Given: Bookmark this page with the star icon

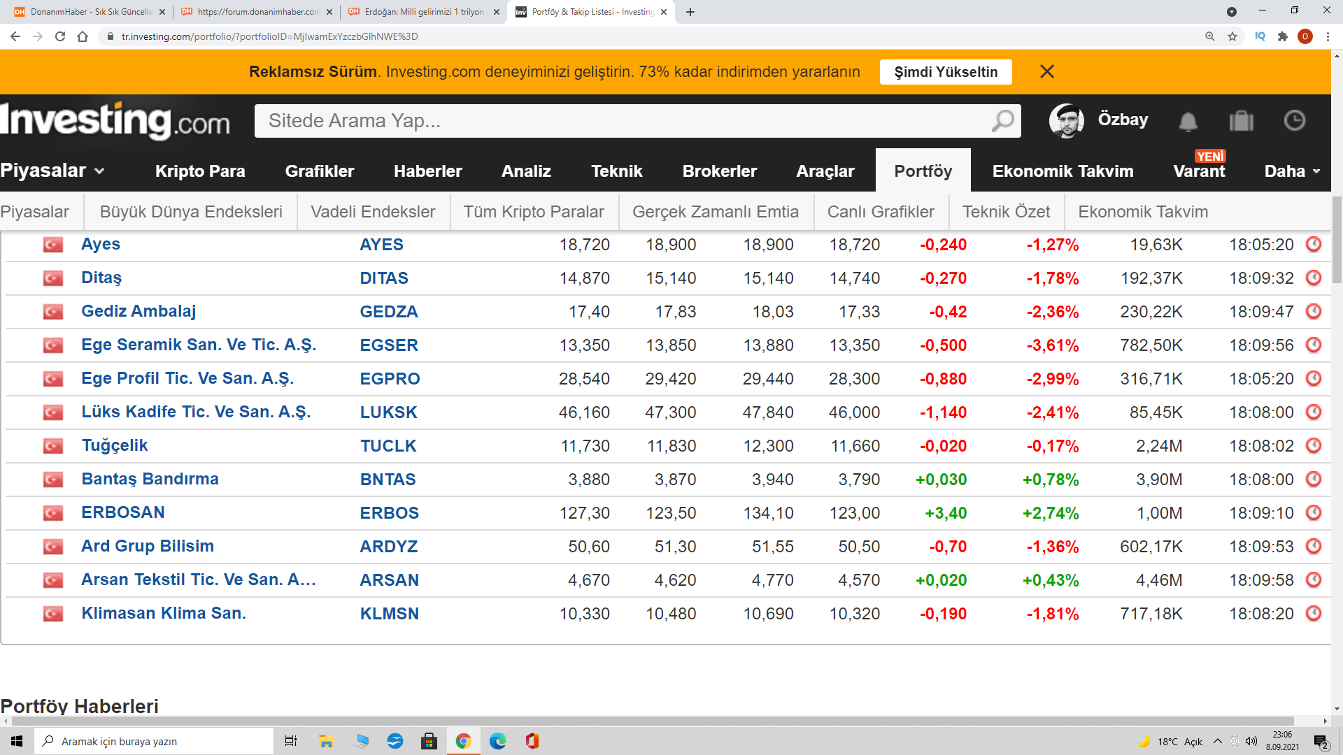Looking at the screenshot, I should coord(1232,36).
